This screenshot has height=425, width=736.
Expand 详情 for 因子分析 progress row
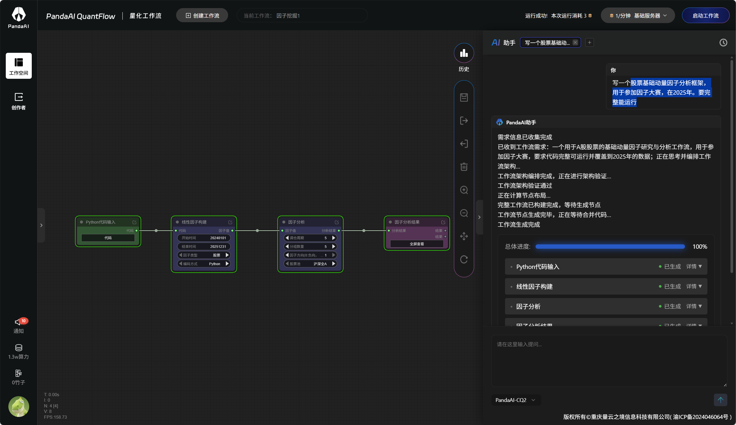694,306
